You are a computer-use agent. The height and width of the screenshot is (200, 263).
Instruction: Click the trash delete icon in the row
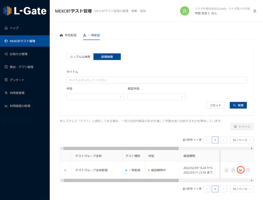pos(248,170)
